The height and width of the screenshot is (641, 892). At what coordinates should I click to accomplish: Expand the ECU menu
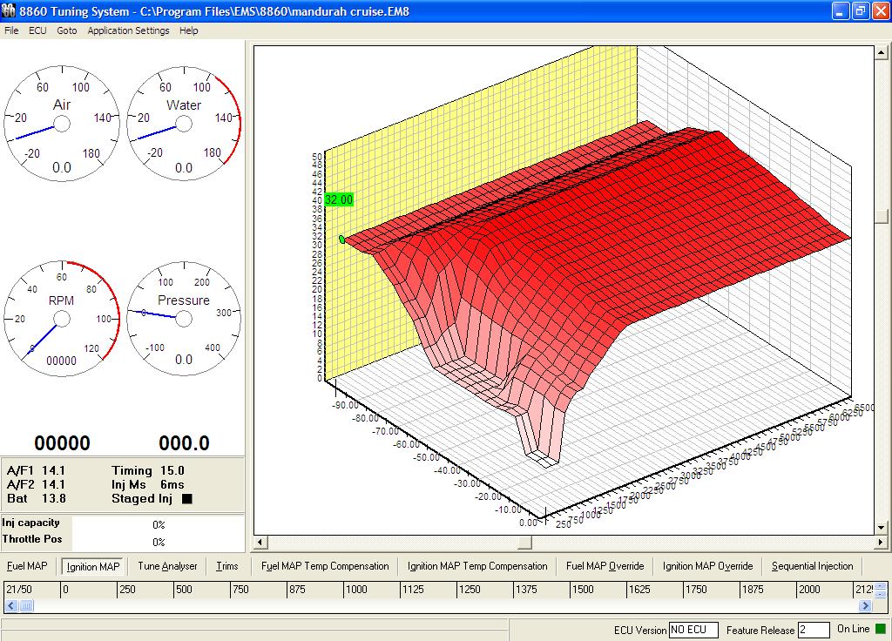click(37, 30)
